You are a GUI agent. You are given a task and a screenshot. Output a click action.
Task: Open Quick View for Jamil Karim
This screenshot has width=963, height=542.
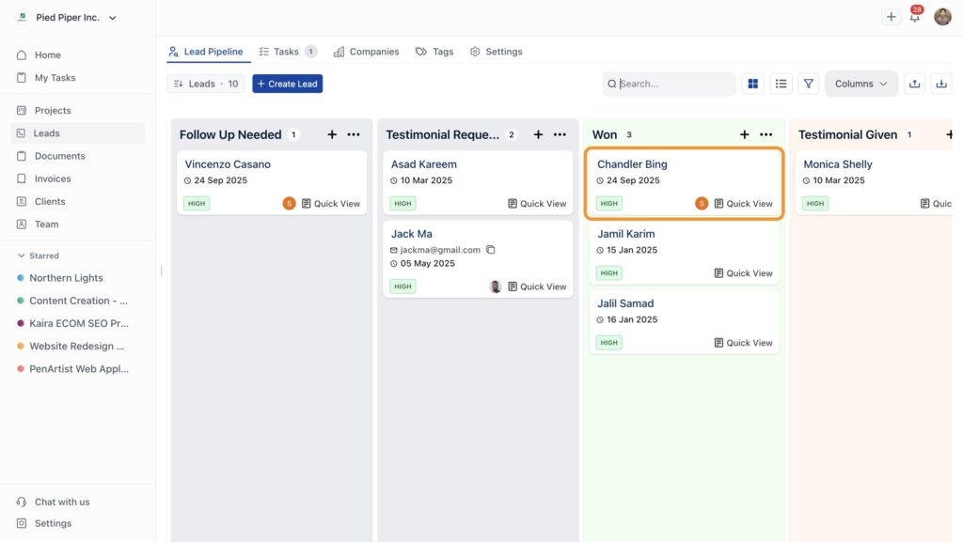click(x=743, y=273)
